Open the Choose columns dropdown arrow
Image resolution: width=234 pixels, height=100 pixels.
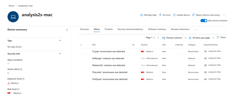click(185, 38)
